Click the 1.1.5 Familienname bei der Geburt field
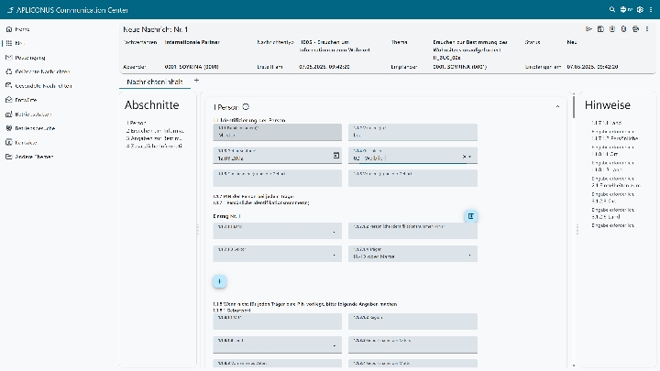This screenshot has height=371, width=660. click(x=278, y=178)
